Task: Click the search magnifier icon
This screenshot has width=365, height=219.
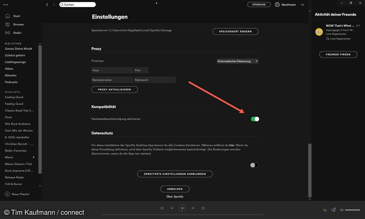Action: tap(62, 5)
